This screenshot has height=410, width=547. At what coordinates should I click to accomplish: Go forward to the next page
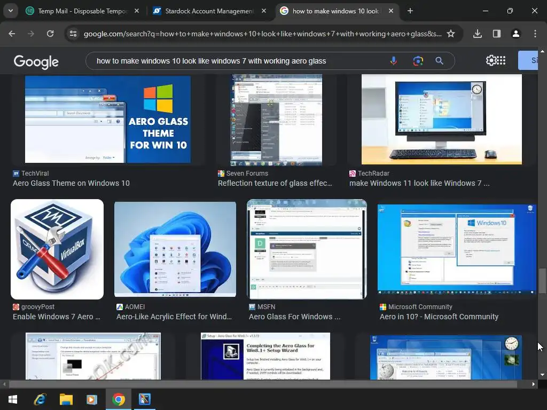(31, 34)
